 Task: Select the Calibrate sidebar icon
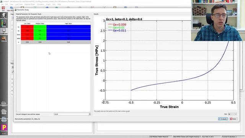[4, 31]
